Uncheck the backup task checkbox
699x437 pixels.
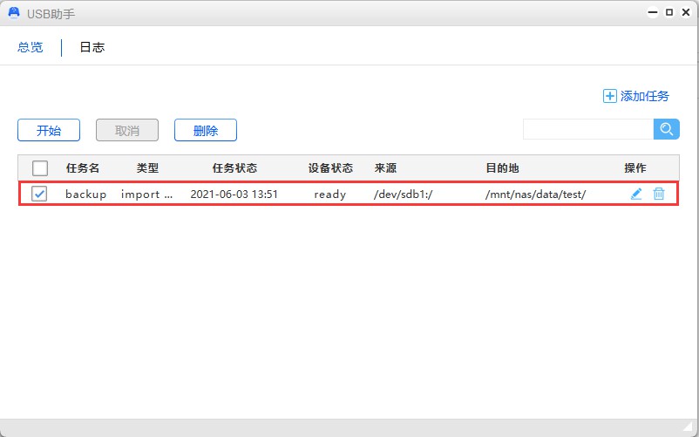click(40, 195)
